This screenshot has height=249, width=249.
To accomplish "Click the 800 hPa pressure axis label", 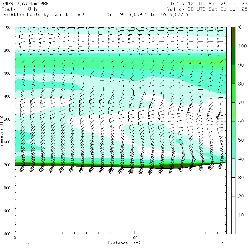I will pyautogui.click(x=7, y=188).
